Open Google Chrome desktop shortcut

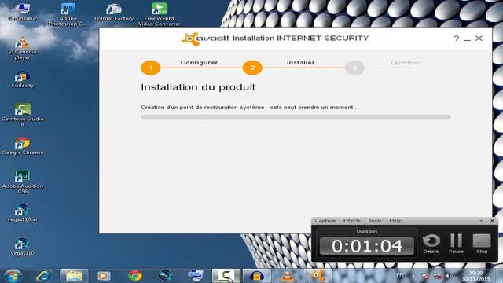pyautogui.click(x=22, y=146)
